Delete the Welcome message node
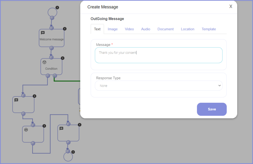The width and height of the screenshot is (253, 164). (x=65, y=29)
